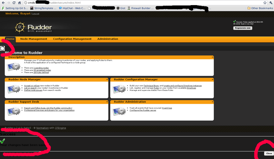Screen dimensions: 274x159
Task: Click the gear image in Description panel
Action: point(13,67)
